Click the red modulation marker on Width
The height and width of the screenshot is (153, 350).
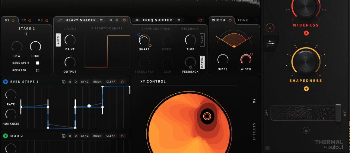coord(252,54)
